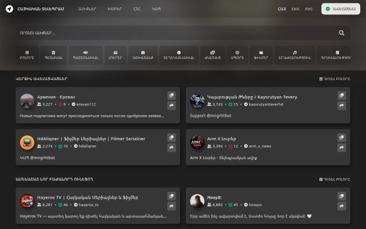Image resolution: width=366 pixels, height=229 pixels.
Task: Click the paper plane logo icon
Action: tap(9, 9)
